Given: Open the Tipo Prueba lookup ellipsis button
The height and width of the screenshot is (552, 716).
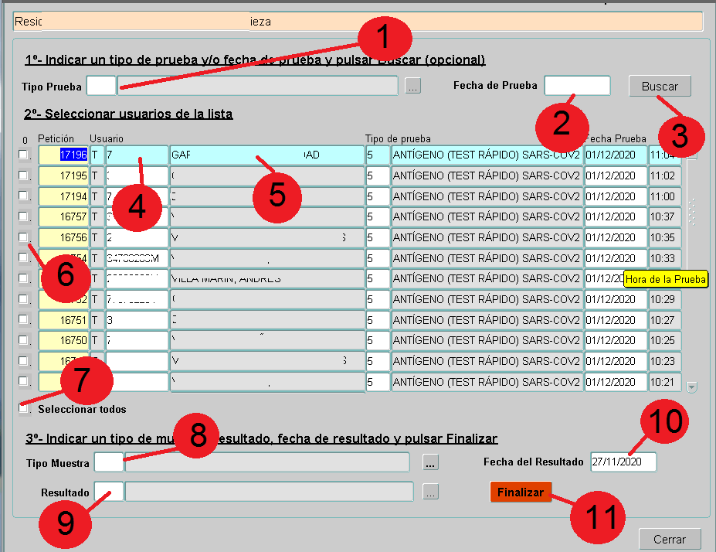Looking at the screenshot, I should tap(413, 87).
